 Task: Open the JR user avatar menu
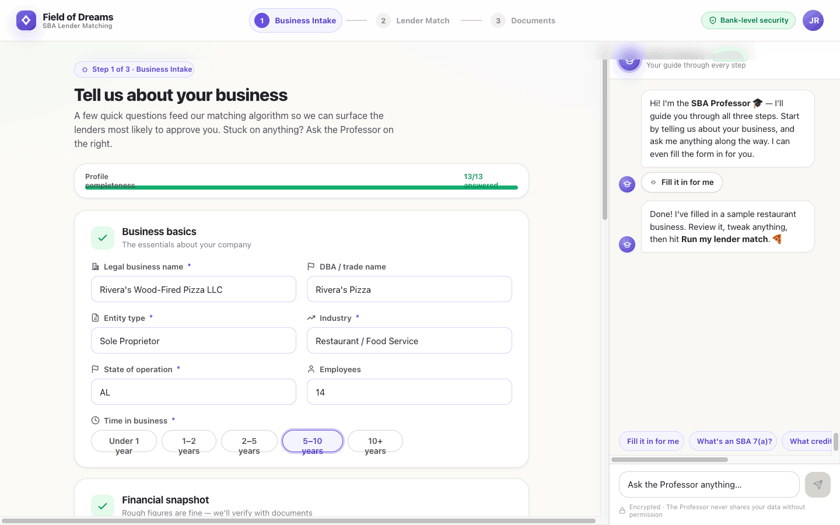click(x=813, y=20)
